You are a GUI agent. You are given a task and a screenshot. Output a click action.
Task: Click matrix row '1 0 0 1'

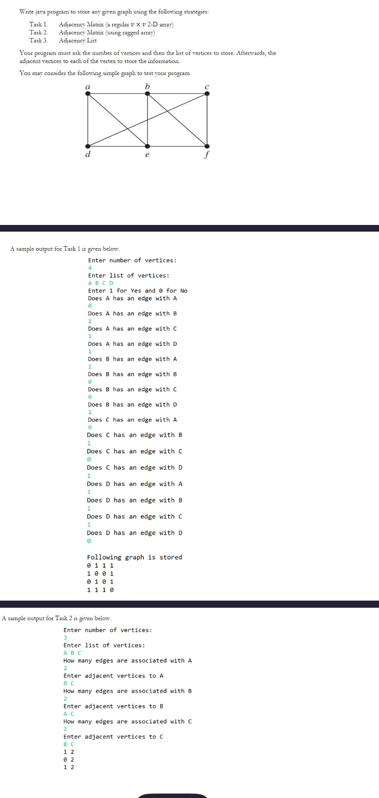pyautogui.click(x=100, y=573)
